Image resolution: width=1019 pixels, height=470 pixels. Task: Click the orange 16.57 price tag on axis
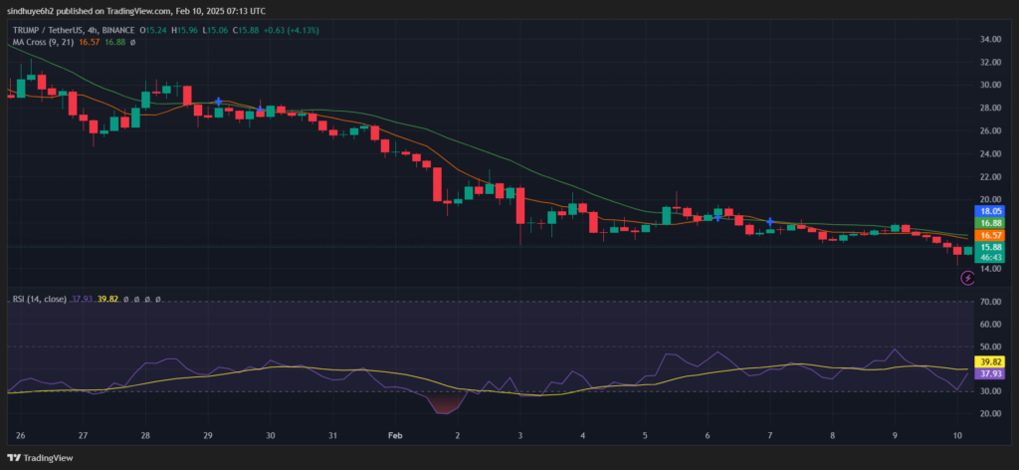[990, 235]
